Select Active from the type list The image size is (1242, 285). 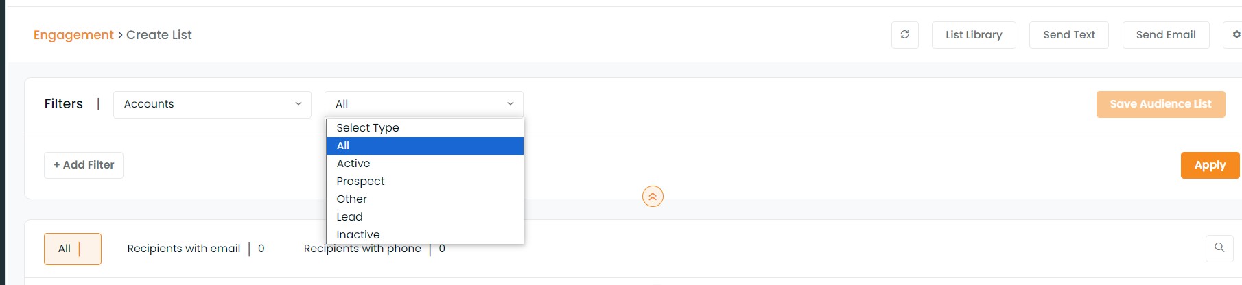425,164
